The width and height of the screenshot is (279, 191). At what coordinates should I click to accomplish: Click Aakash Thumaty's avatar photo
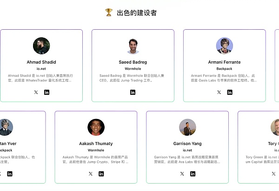tap(96, 127)
